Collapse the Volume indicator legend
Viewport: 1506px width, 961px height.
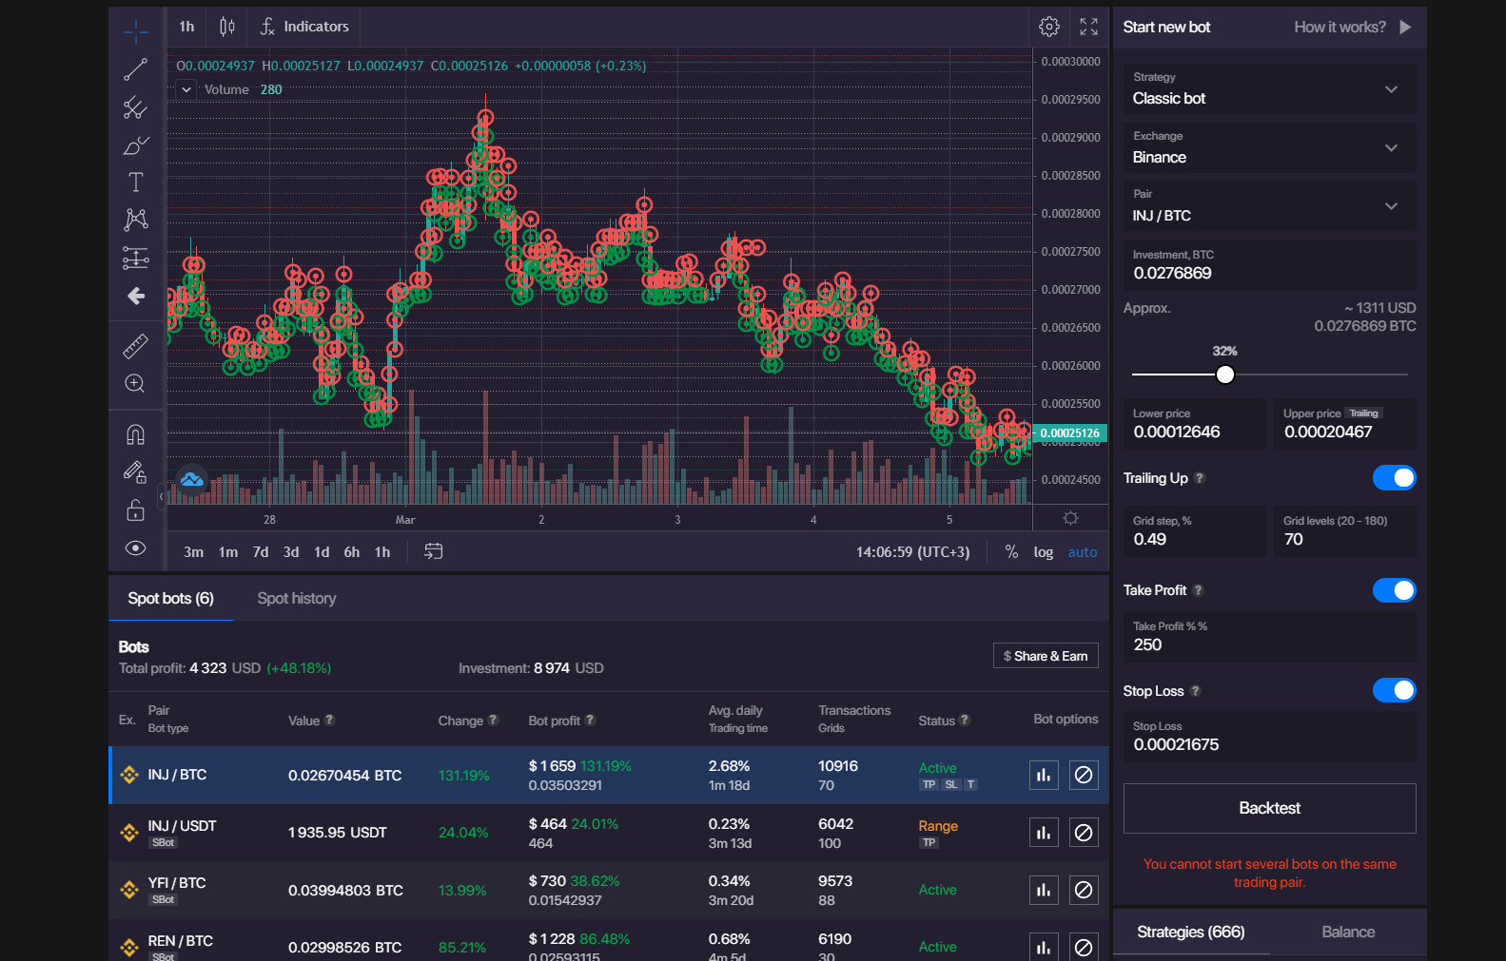(x=186, y=89)
